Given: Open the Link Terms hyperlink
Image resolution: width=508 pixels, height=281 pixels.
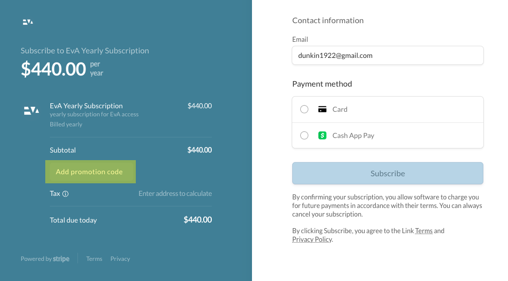Looking at the screenshot, I should (x=424, y=231).
